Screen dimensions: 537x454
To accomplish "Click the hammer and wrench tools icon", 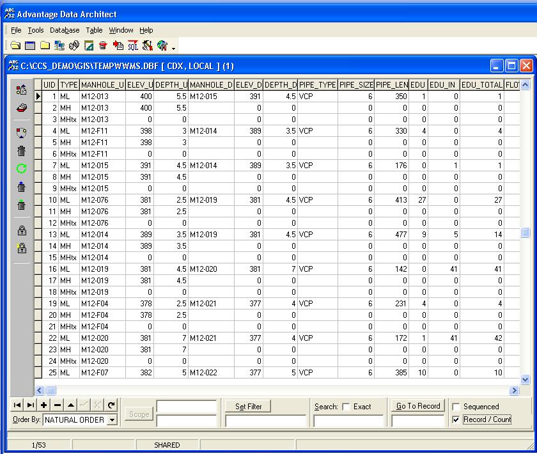I will 148,45.
